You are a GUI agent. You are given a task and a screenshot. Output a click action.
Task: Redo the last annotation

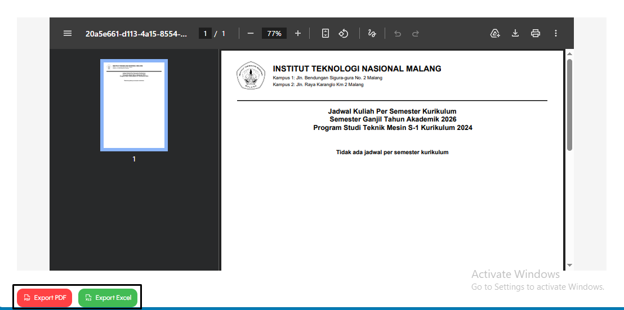[416, 33]
